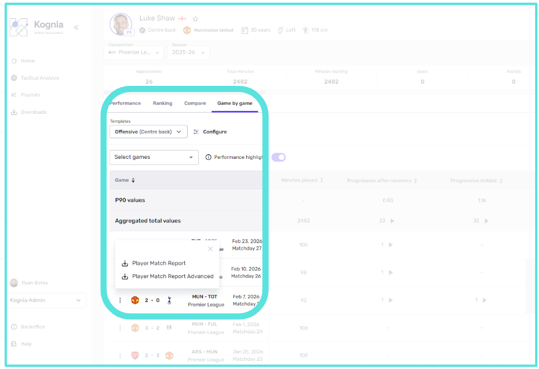
Task: Open options menu for MUN - FUL game
Action: pyautogui.click(x=120, y=328)
